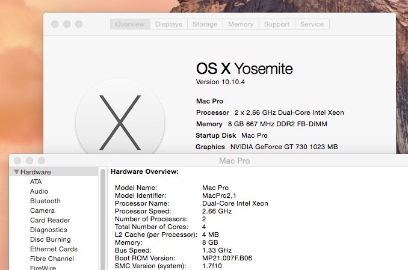Minimize the About This Mac window
This screenshot has height=270, width=408.
tap(67, 24)
